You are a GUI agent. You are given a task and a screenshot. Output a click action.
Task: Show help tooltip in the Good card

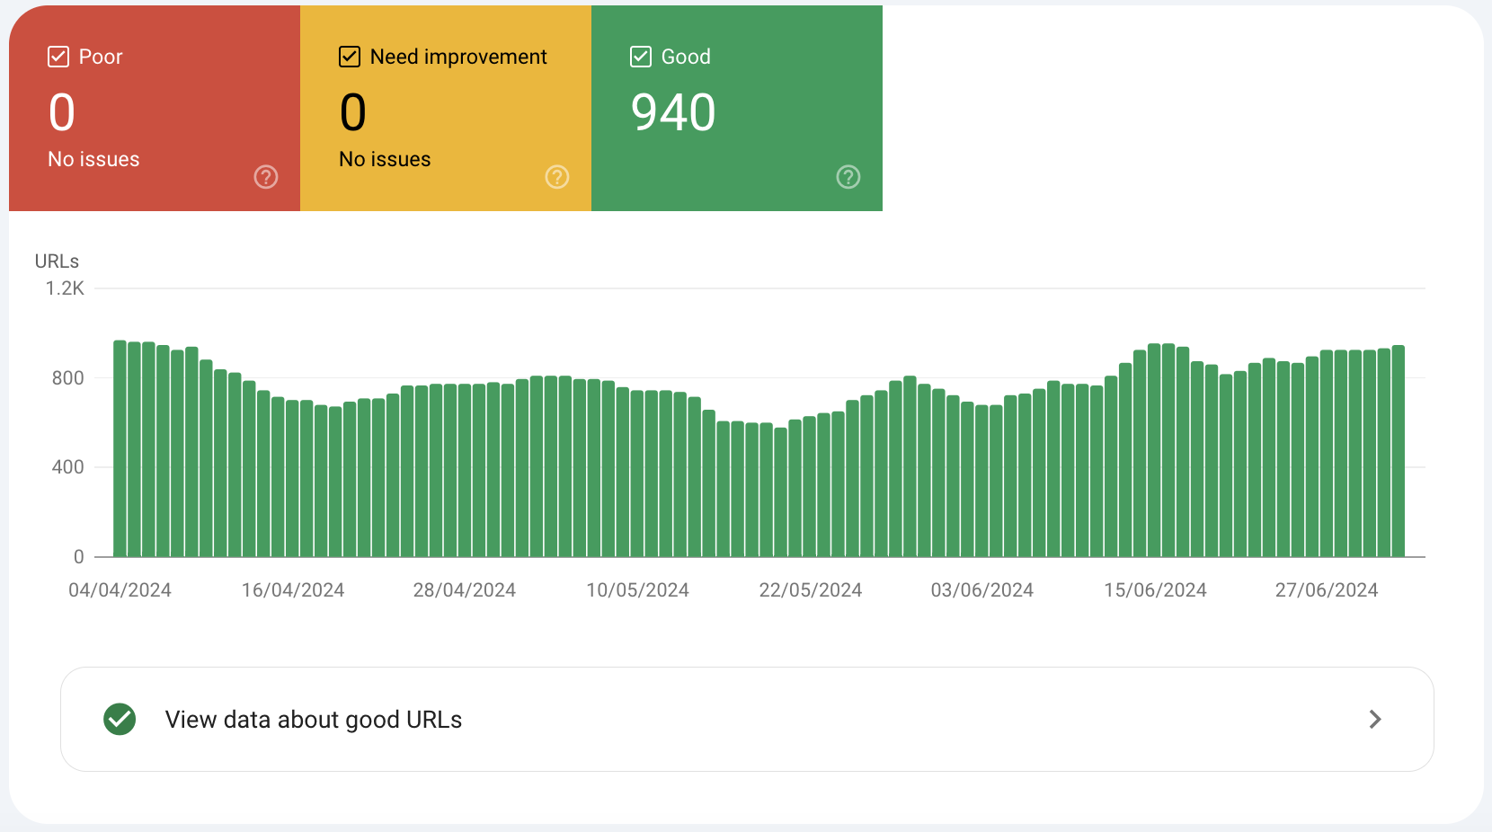click(848, 177)
